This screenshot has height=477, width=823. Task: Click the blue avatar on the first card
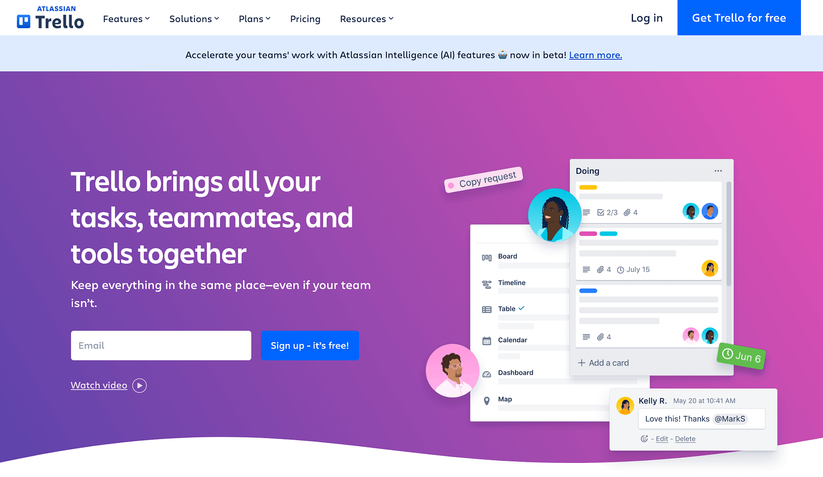tap(709, 211)
